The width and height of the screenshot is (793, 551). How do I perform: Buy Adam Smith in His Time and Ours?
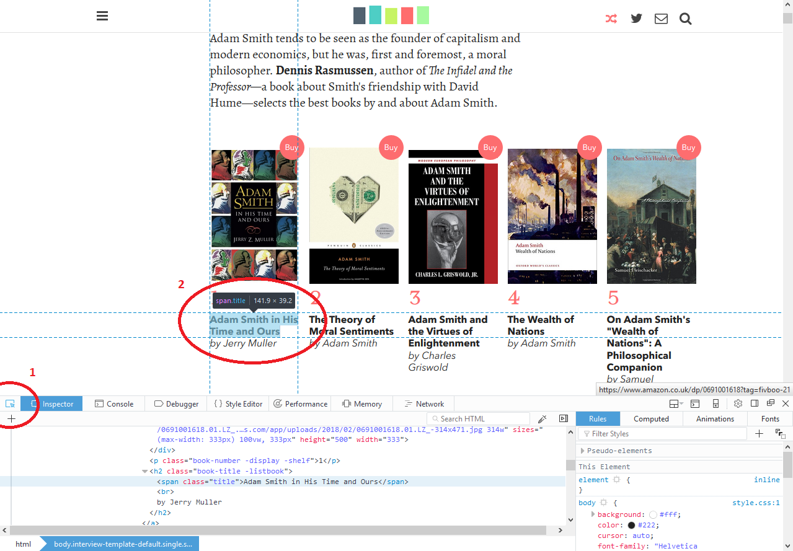click(x=292, y=148)
